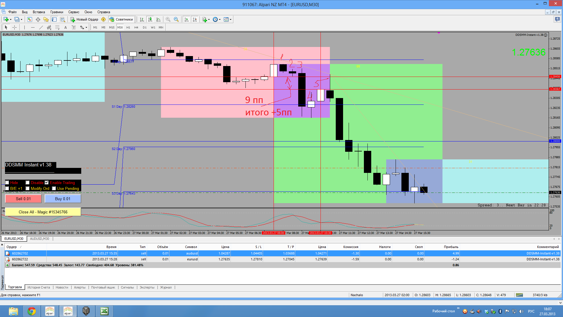The width and height of the screenshot is (563, 317).
Task: Click the Новый Ордер button
Action: [x=84, y=19]
